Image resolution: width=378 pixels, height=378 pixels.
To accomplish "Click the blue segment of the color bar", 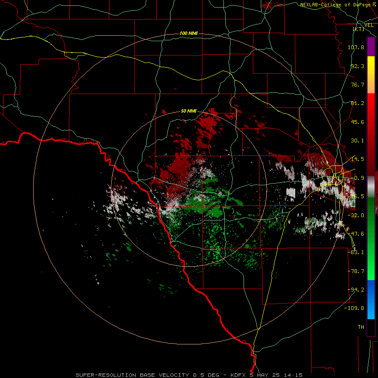I will (x=371, y=299).
